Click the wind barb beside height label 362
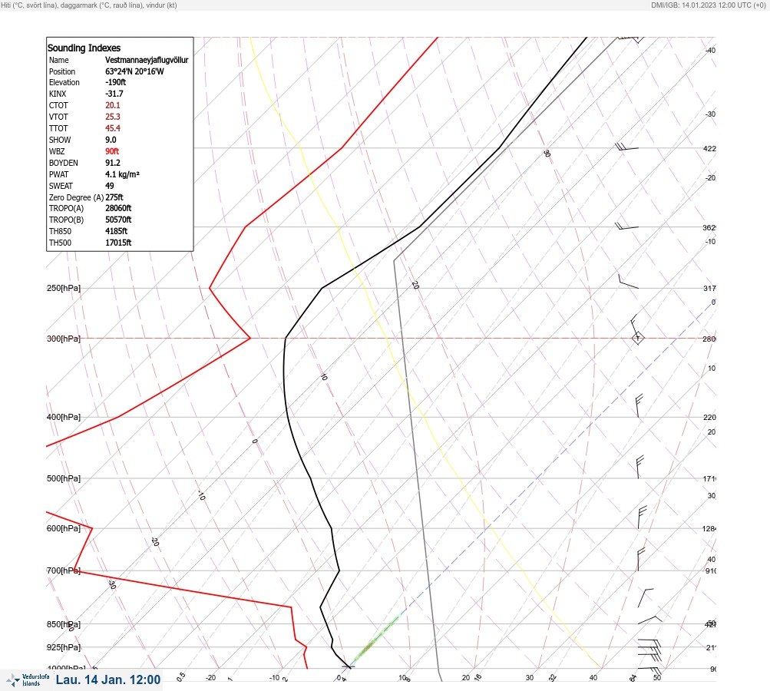The width and height of the screenshot is (770, 691). [x=626, y=226]
